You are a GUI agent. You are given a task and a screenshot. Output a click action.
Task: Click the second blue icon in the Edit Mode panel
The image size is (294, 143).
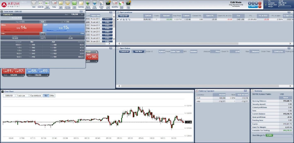pyautogui.click(x=253, y=3)
